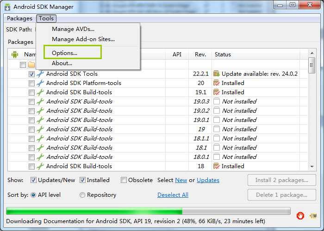Click wrench icon of Build-tools rev 18
Screen dimensions: 324x231
40,166
